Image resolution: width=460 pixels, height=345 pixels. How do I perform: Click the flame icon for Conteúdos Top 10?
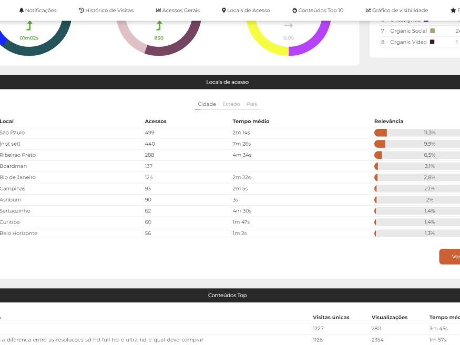coord(294,11)
